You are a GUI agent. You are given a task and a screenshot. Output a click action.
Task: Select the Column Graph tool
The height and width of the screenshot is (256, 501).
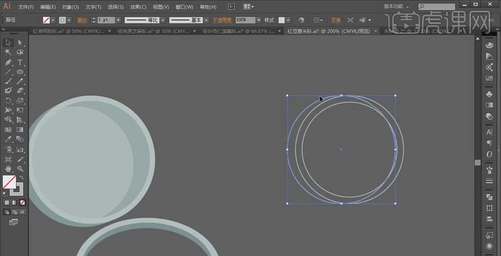tap(20, 149)
